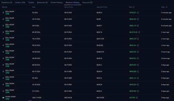The height and width of the screenshot is (101, 174).
Task: Click the Size column header
Action: (34, 7)
